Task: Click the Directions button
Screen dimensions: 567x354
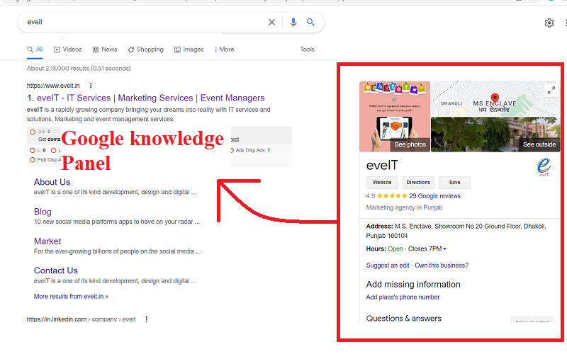Action: click(x=418, y=183)
